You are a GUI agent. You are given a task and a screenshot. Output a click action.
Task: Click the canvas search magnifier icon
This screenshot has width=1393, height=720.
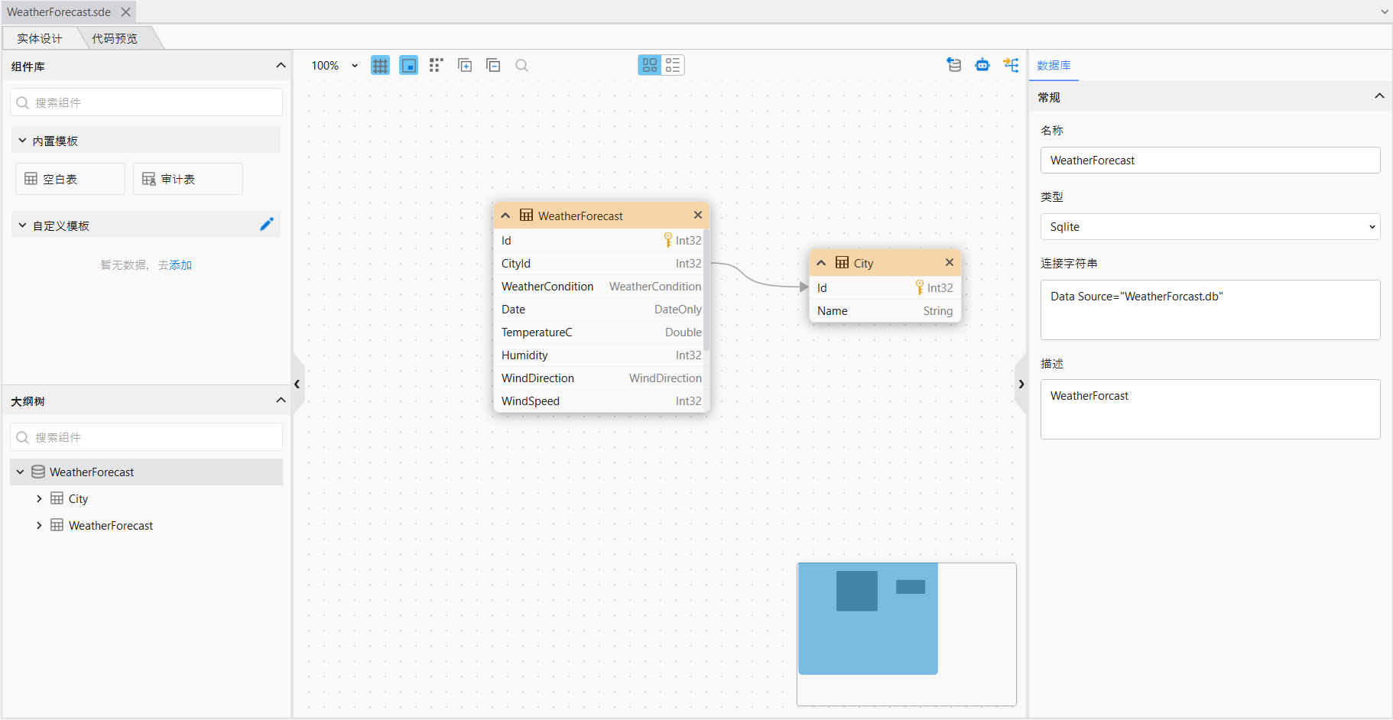click(x=522, y=66)
